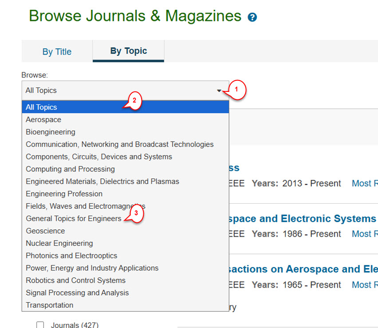Select Robotics and Control Systems
378x328 pixels.
(75, 281)
